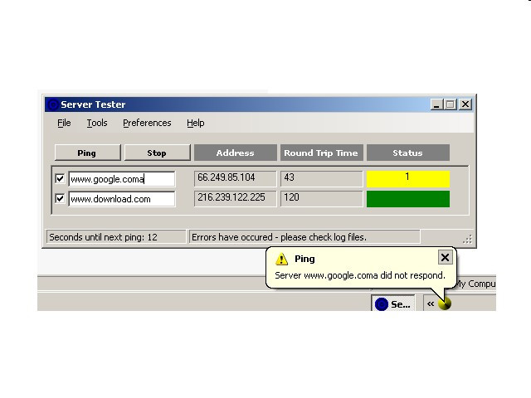The image size is (531, 398).
Task: Open the File menu
Action: [64, 123]
